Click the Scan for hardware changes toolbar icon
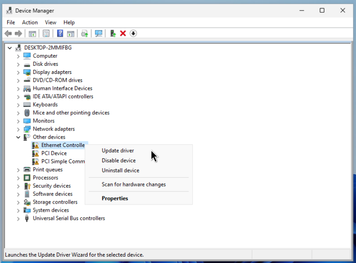 [x=98, y=34]
